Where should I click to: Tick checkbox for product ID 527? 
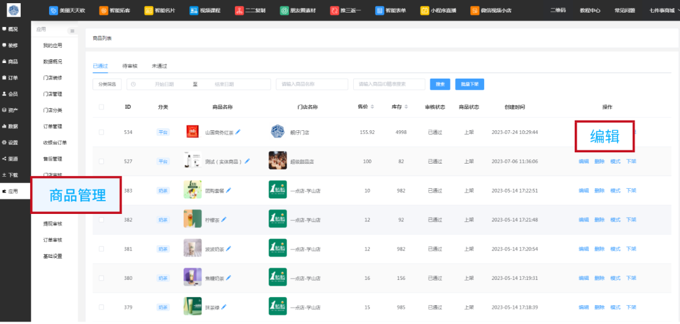(101, 161)
